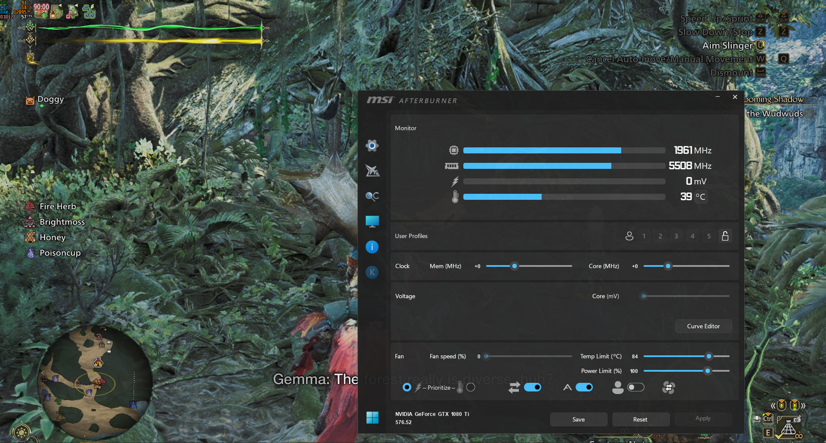The image size is (826, 443).
Task: Toggle the automatic fan control switch
Action: (x=584, y=388)
